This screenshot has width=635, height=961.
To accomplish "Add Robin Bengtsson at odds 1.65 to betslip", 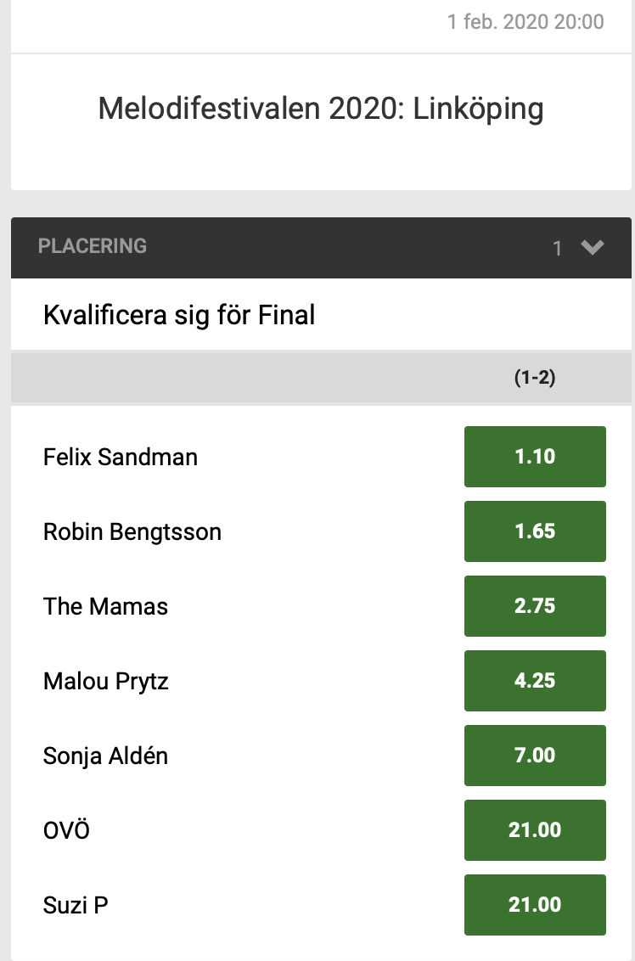I will pyautogui.click(x=534, y=531).
